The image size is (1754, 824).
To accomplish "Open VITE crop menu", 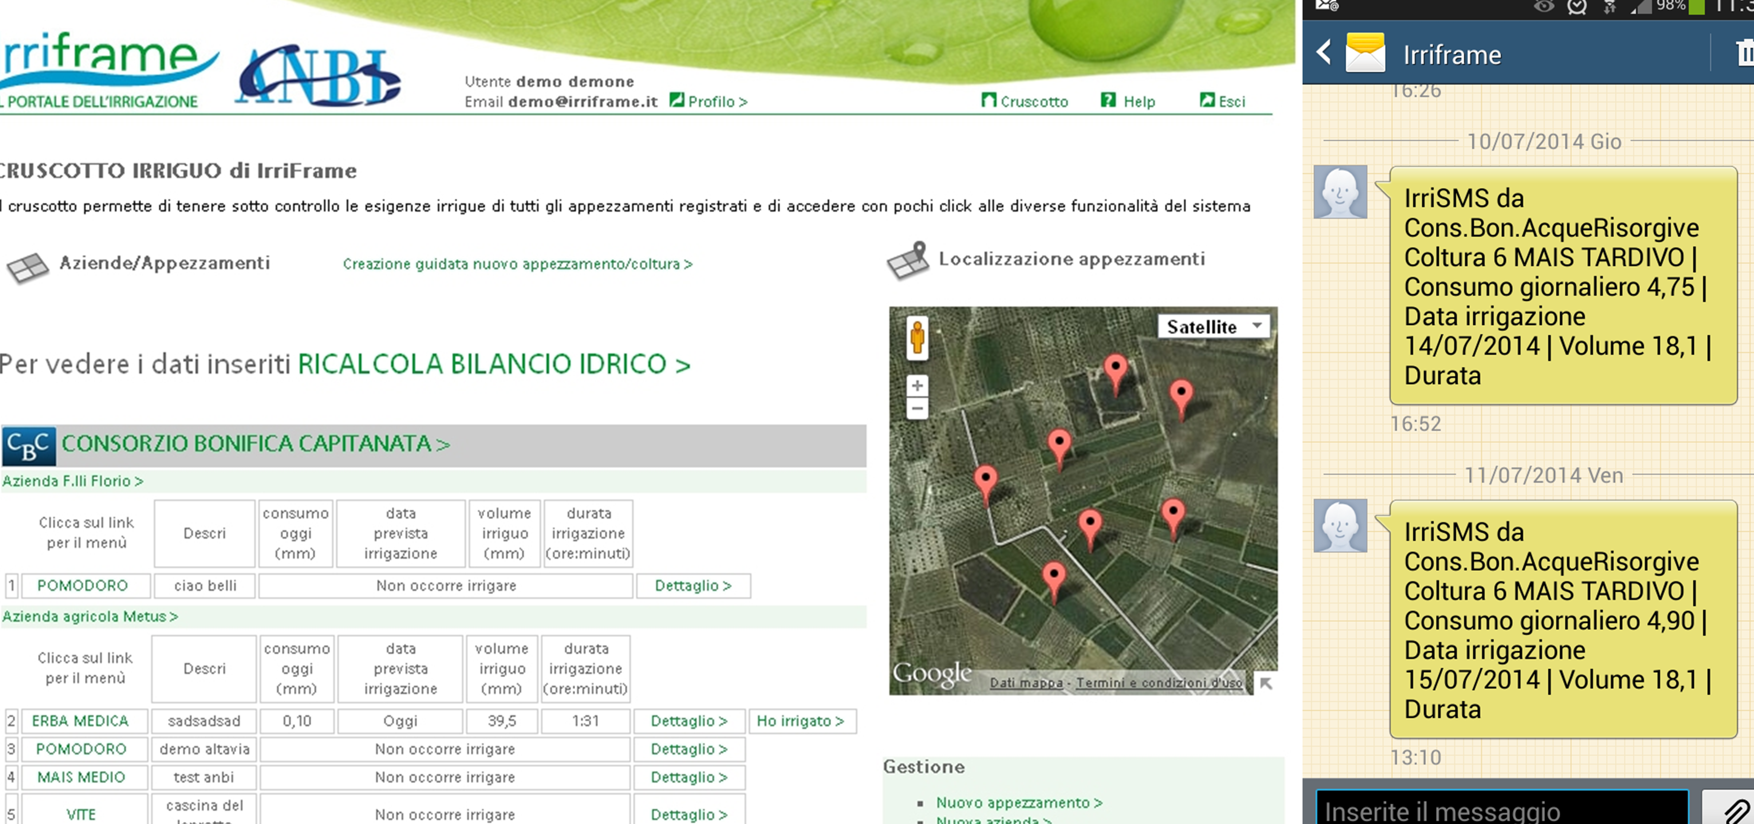I will [81, 814].
